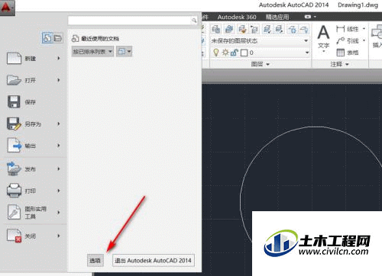The height and width of the screenshot is (276, 382).
Task: Open the Print (打印) printer icon
Action: click(x=14, y=191)
